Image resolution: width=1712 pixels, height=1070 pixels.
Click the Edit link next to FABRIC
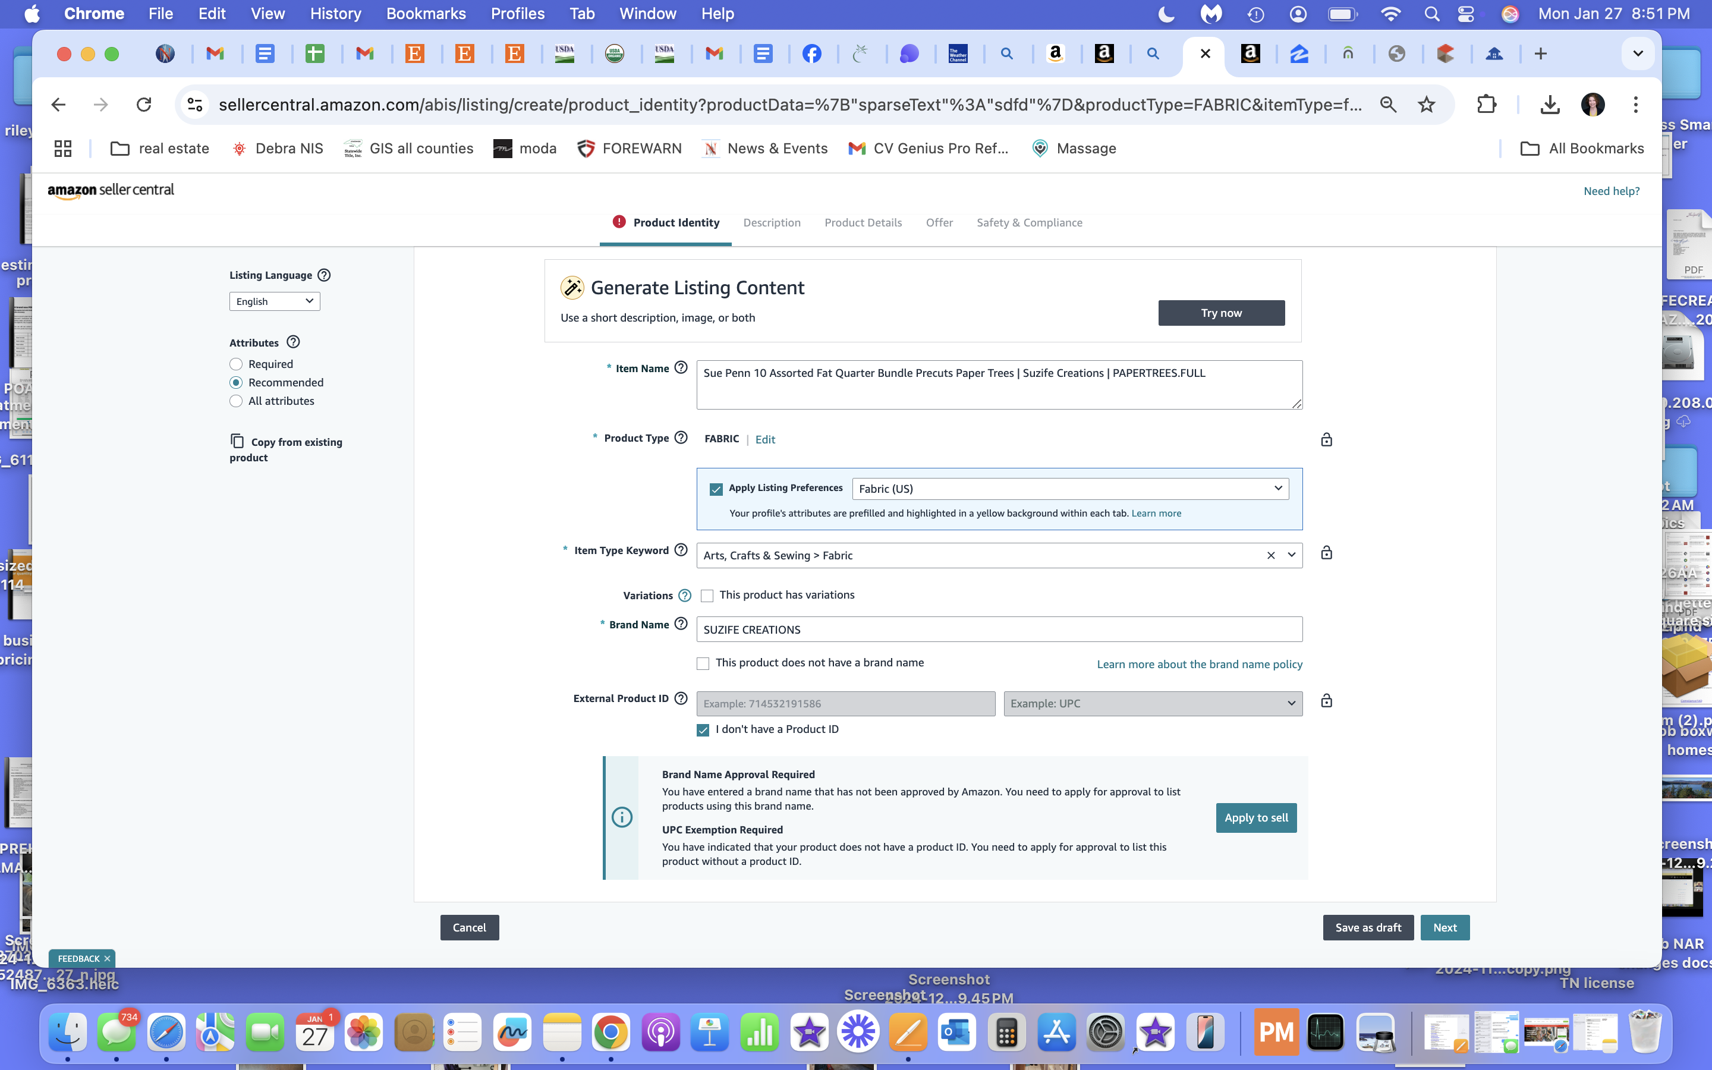(x=764, y=439)
